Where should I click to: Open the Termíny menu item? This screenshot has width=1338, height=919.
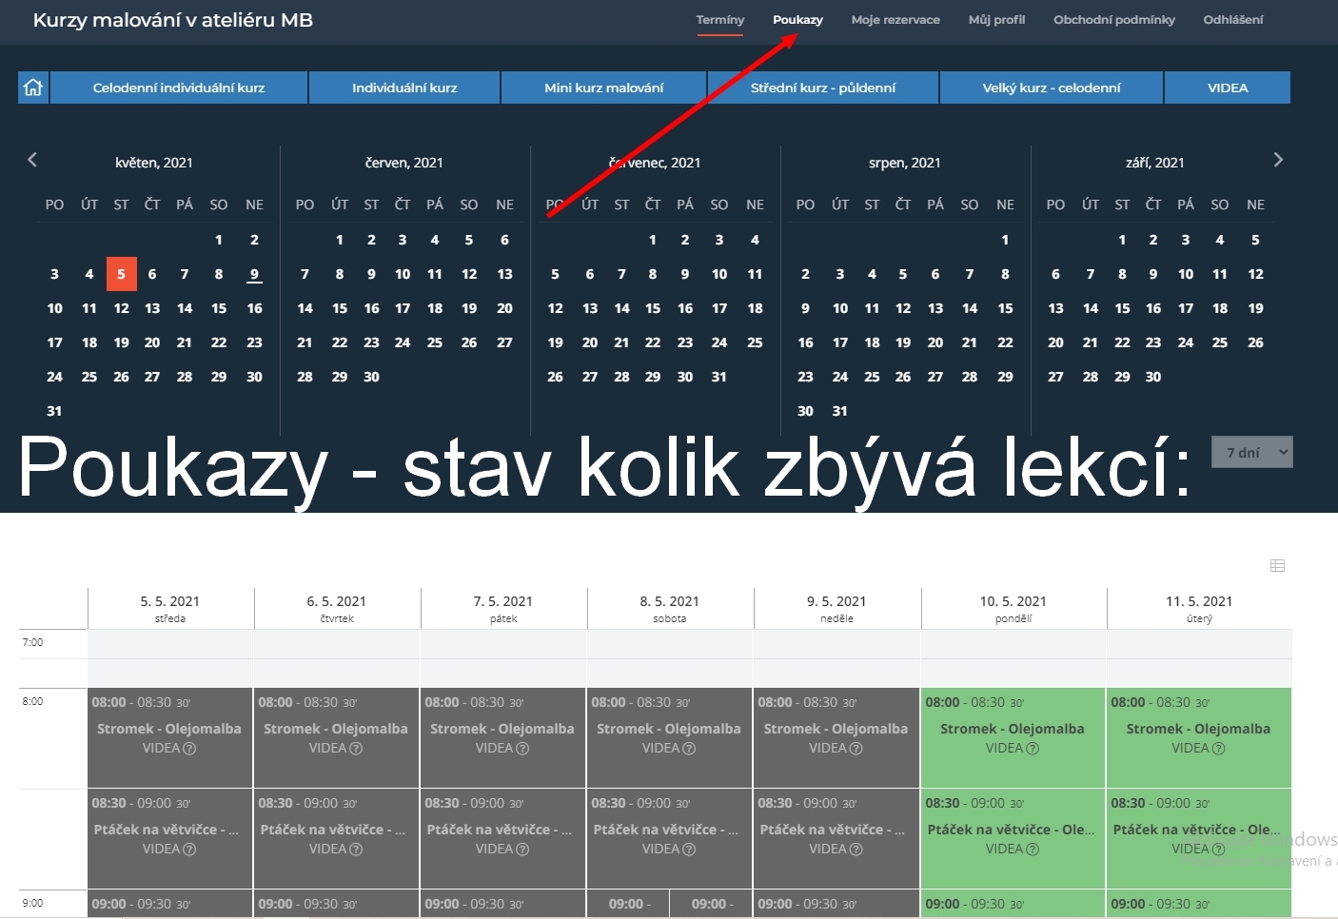(x=719, y=20)
